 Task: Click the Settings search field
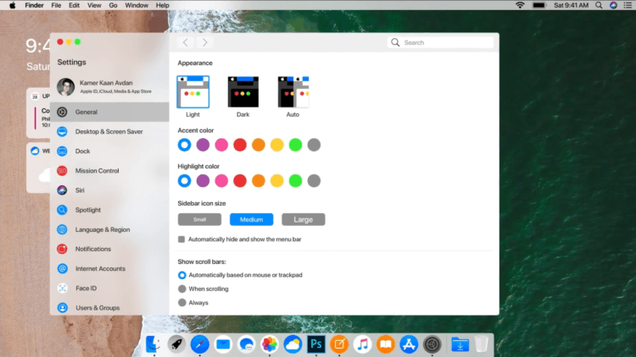click(x=440, y=42)
